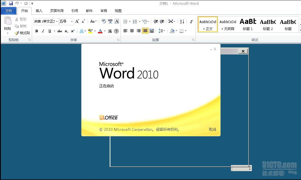This screenshot has width=301, height=180.
Task: Align text left in paragraph group
Action: tap(126, 31)
